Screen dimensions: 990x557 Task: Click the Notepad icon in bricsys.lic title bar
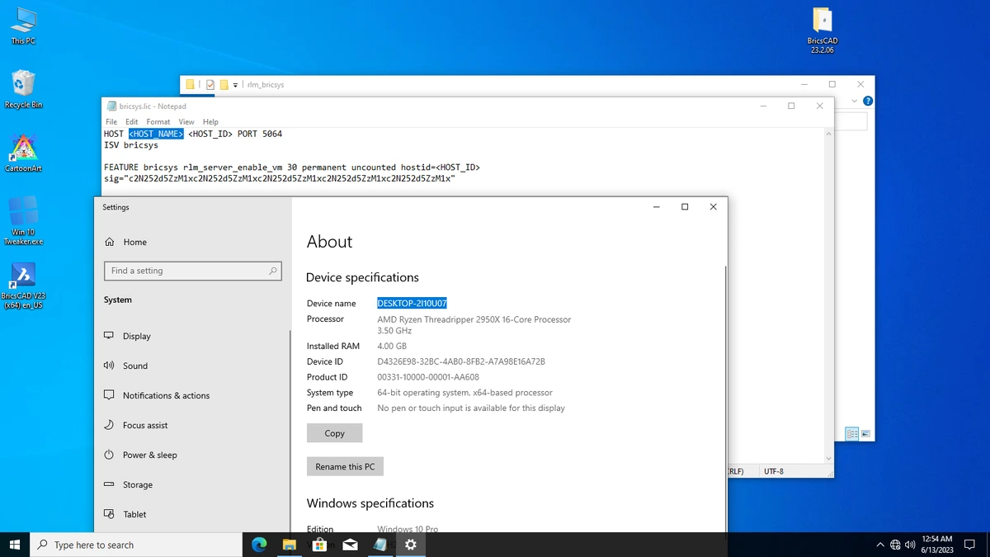(x=111, y=106)
